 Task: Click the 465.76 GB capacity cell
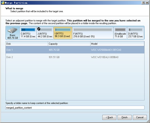[x=54, y=50]
